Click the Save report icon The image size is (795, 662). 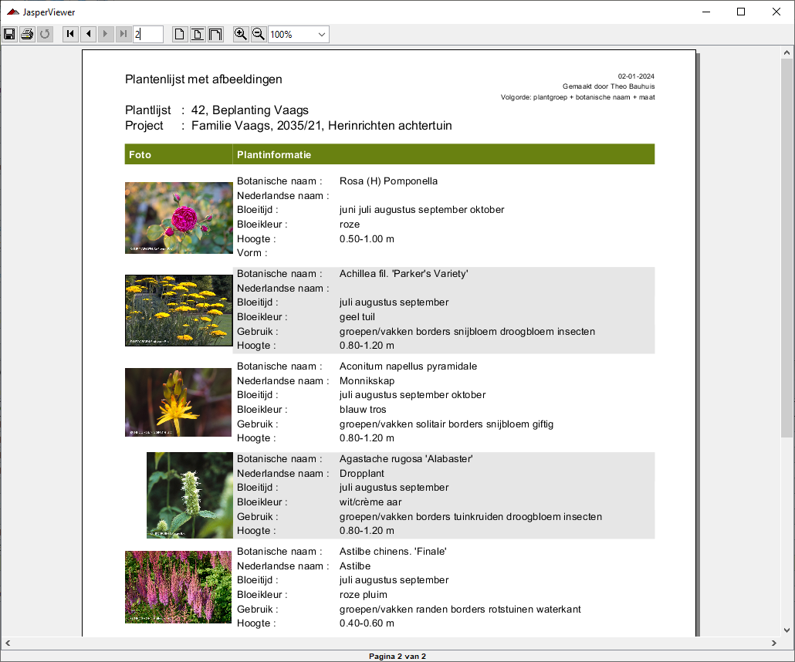pos(9,34)
